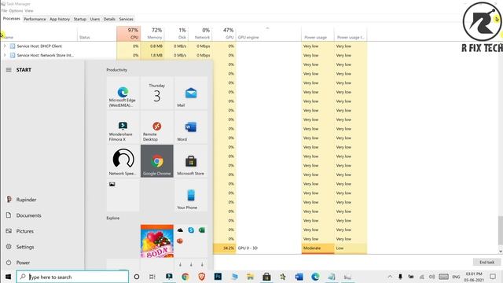This screenshot has height=283, width=503.
Task: Open the Task Manager View menu
Action: [29, 10]
